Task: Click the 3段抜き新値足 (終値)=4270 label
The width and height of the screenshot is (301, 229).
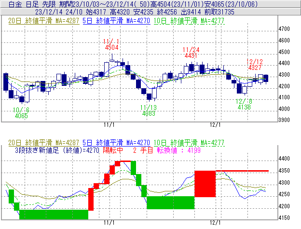Action: [x=57, y=150]
